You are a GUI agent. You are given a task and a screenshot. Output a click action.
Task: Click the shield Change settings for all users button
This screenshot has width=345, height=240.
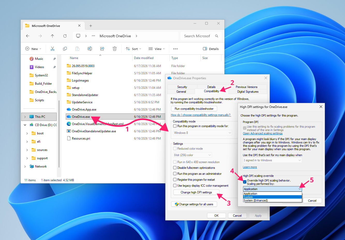194,204
